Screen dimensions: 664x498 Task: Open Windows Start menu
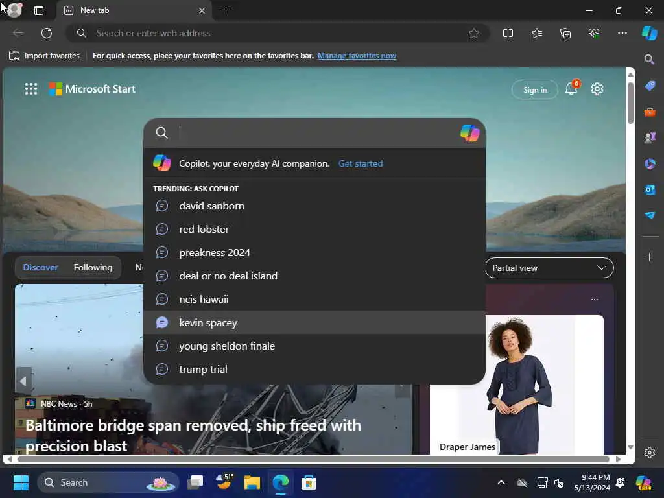point(21,482)
